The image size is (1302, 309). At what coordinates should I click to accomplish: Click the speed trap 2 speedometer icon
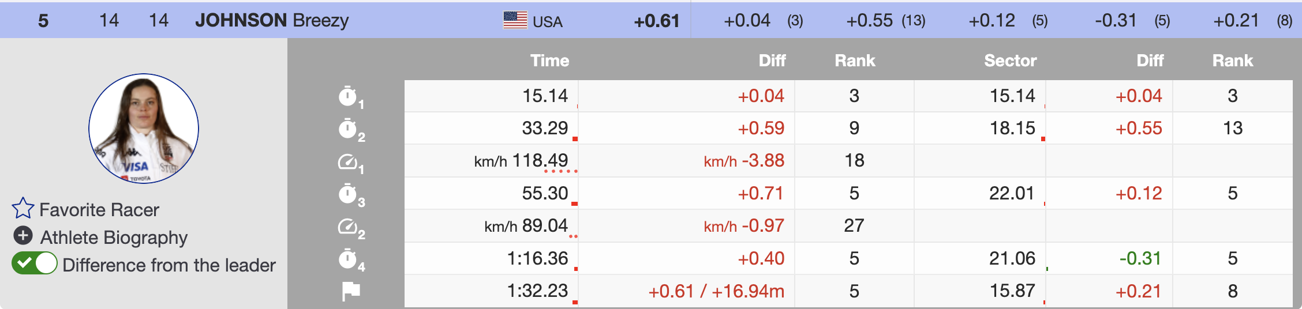pyautogui.click(x=348, y=227)
